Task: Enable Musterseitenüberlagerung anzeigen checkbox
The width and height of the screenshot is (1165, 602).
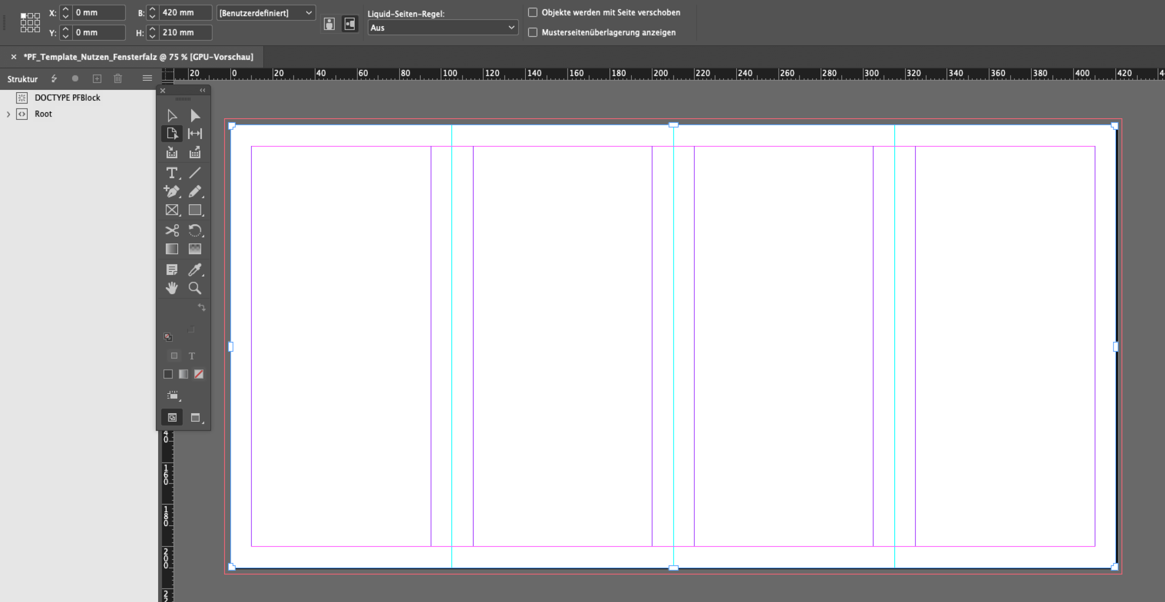Action: [533, 32]
